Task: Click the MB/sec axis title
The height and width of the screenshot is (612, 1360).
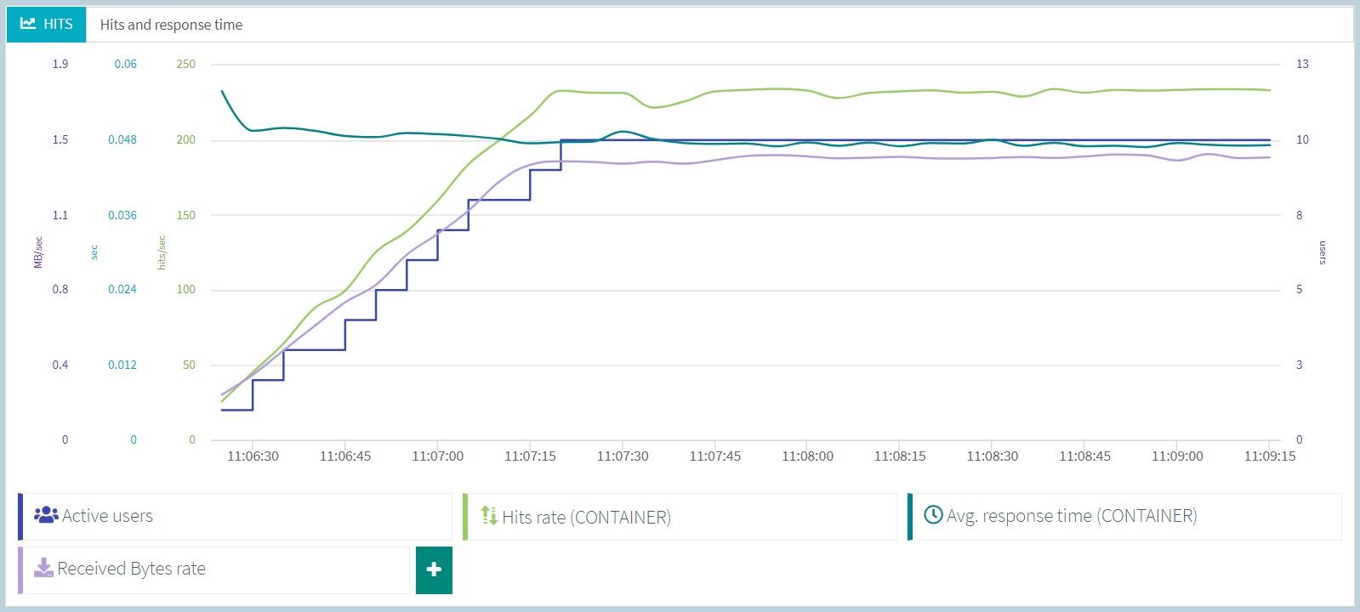Action: click(38, 252)
